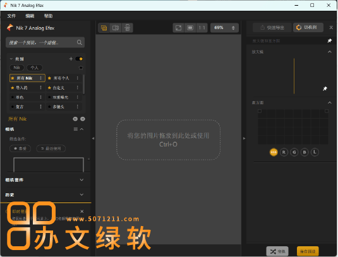Open the three-dot menu for 双重曝光
This screenshot has width=338, height=257.
77,97
